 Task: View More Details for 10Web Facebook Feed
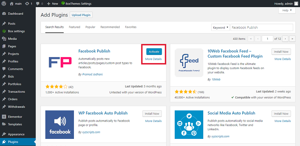pyautogui.click(x=283, y=59)
